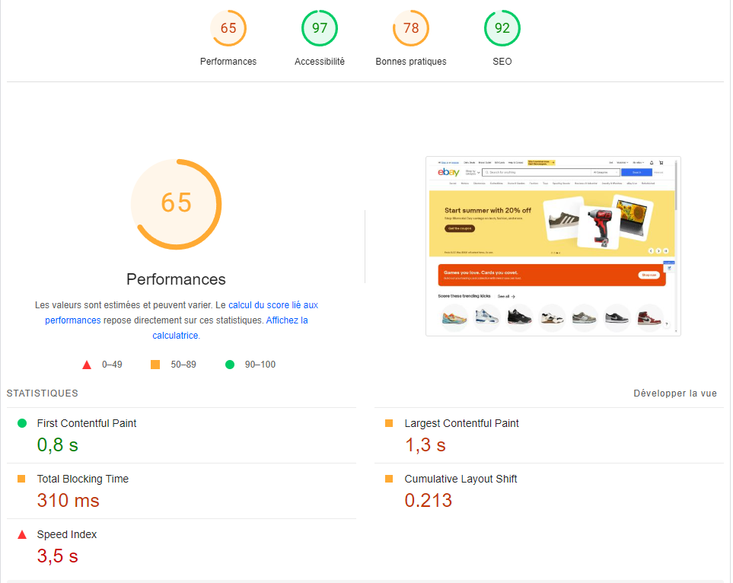Open the Accessibilité score gauge 97

(320, 28)
